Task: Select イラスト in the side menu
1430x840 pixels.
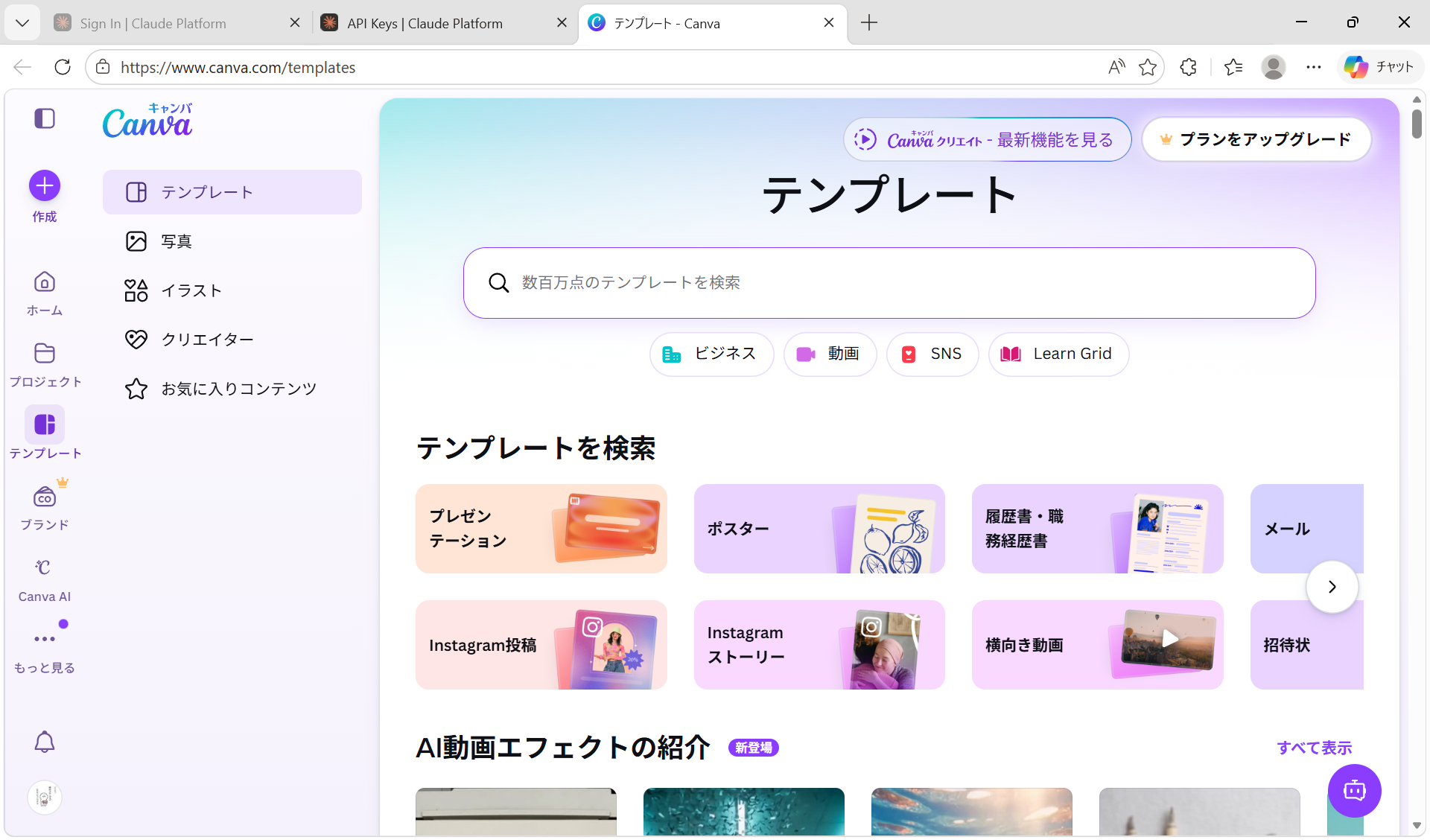Action: 232,290
